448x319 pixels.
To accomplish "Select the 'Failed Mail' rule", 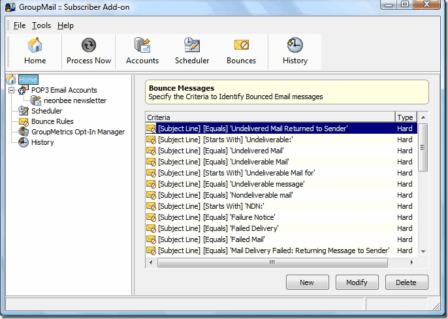I will [x=281, y=239].
